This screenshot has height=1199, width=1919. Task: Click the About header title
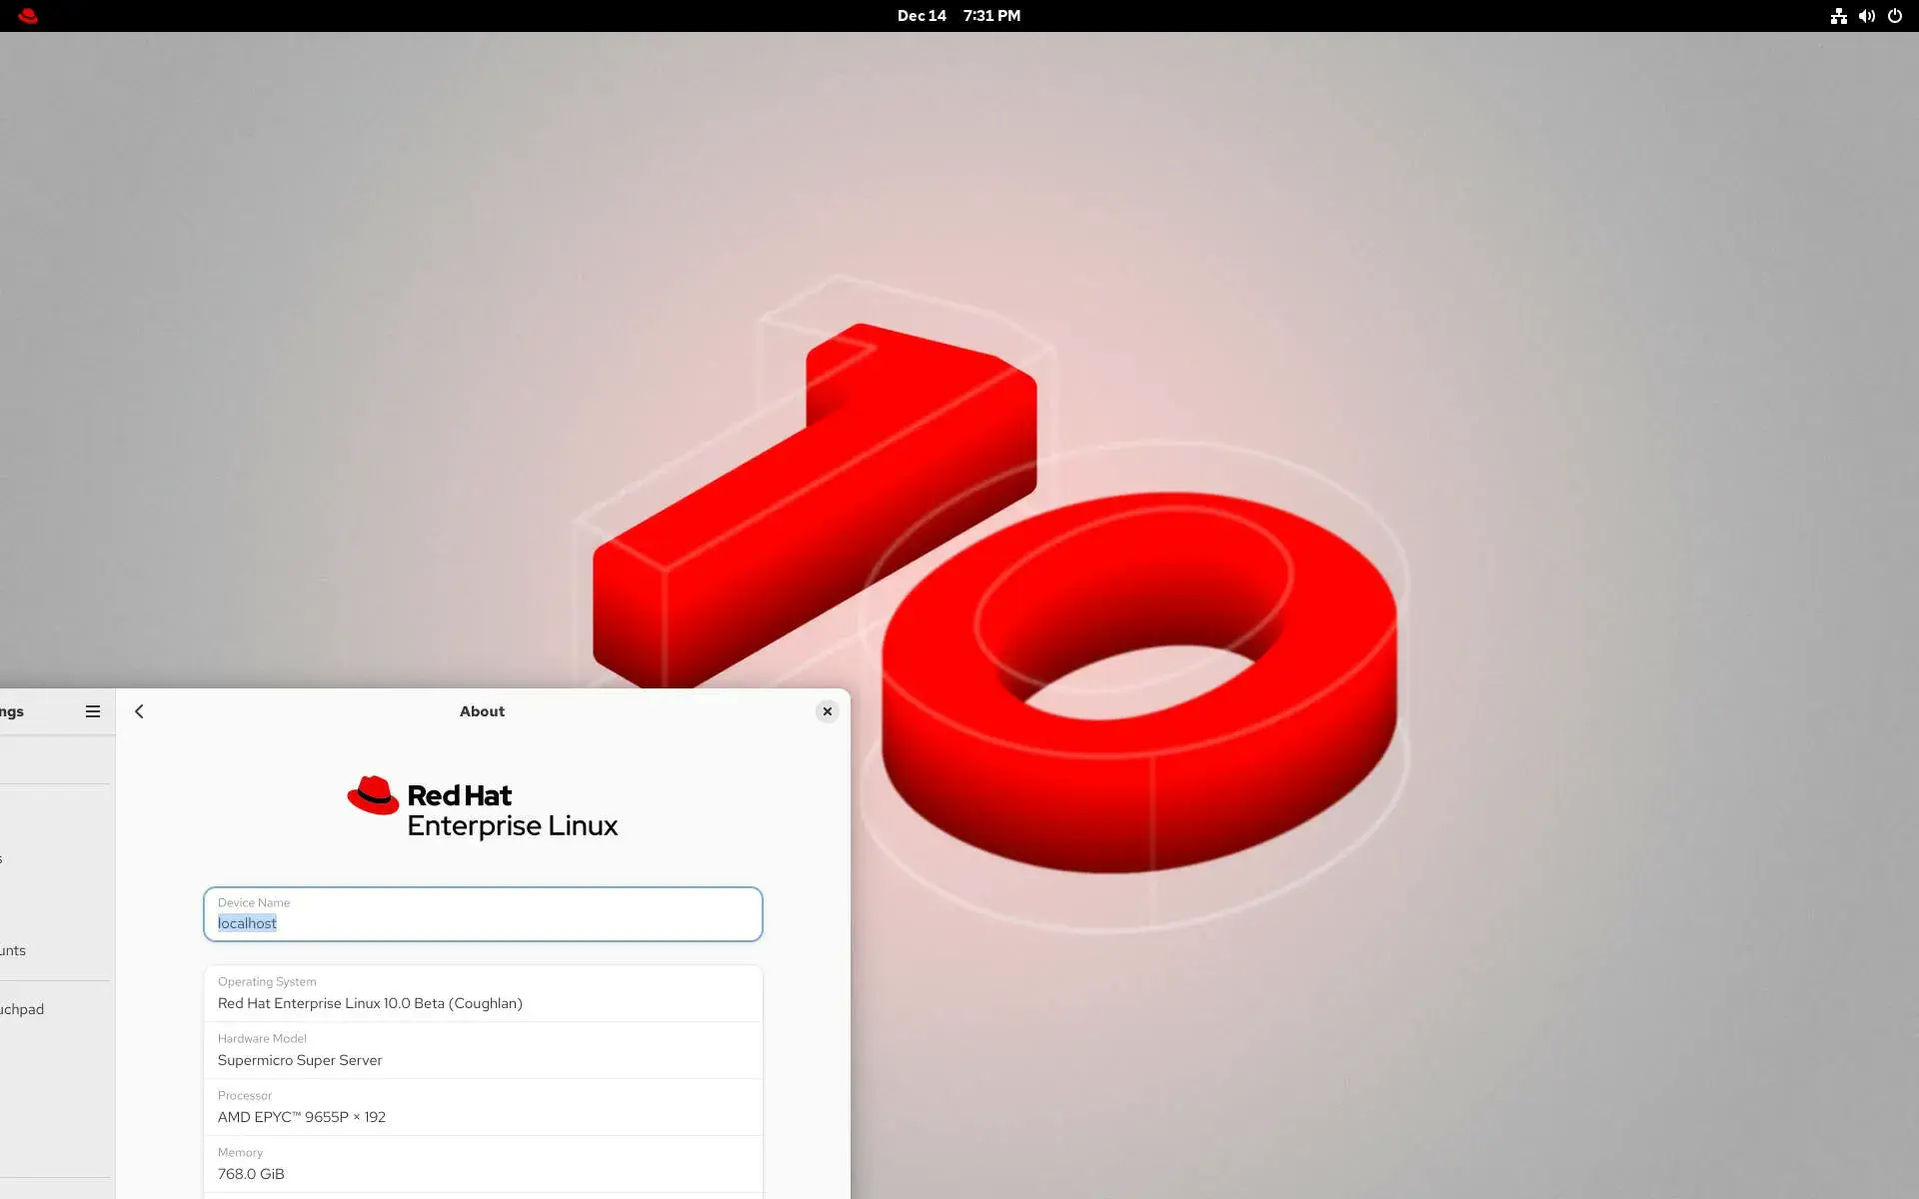(x=482, y=711)
